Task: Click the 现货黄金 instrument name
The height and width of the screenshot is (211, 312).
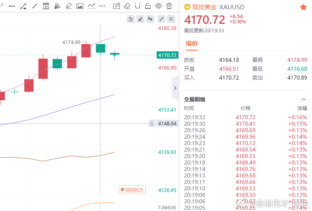Action: [204, 7]
